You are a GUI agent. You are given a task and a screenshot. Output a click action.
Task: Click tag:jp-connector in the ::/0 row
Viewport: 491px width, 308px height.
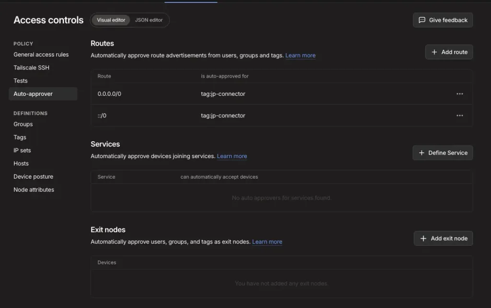pos(223,116)
